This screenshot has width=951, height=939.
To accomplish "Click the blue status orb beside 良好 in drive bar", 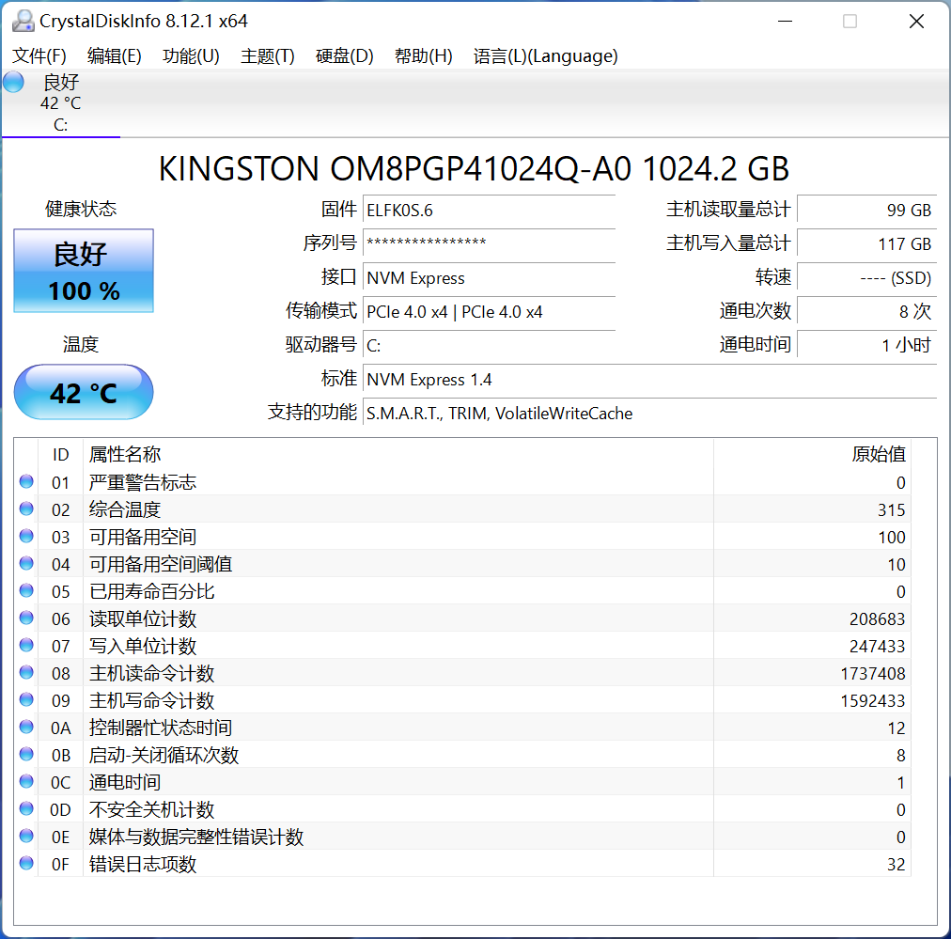I will tap(13, 82).
